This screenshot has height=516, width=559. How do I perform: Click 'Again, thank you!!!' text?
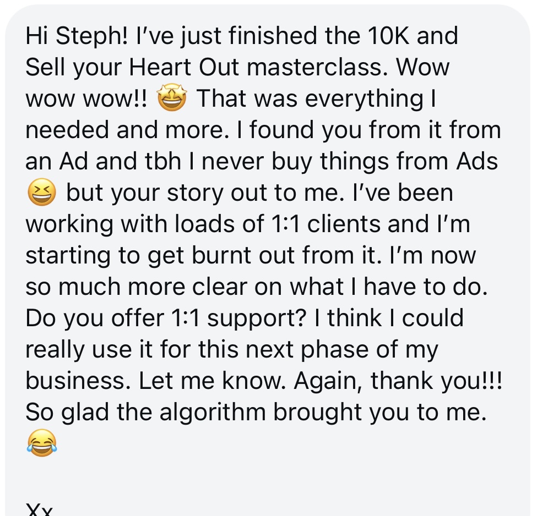[x=398, y=381]
